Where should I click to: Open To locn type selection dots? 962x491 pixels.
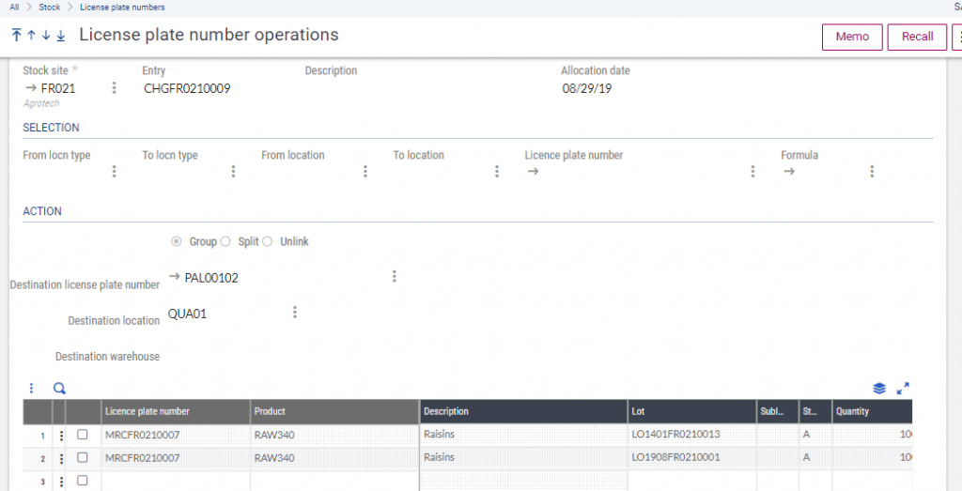pyautogui.click(x=233, y=172)
